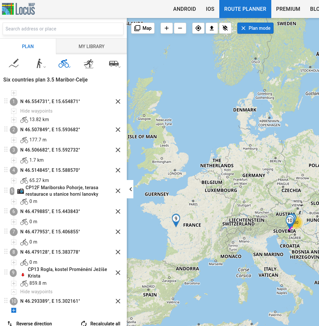The image size is (319, 326).
Task: Remove point 4 N 46.514845
Action: click(x=118, y=170)
